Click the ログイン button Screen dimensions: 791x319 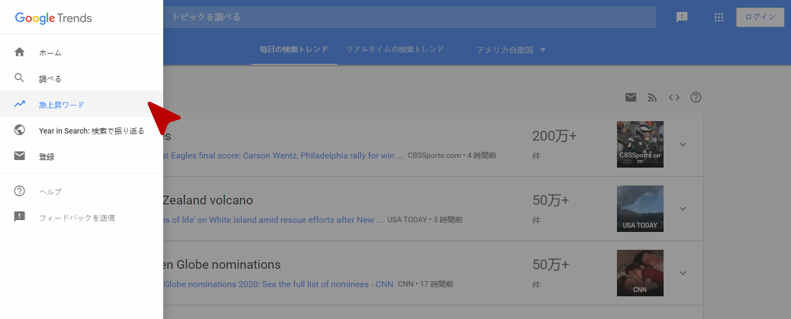[x=760, y=17]
